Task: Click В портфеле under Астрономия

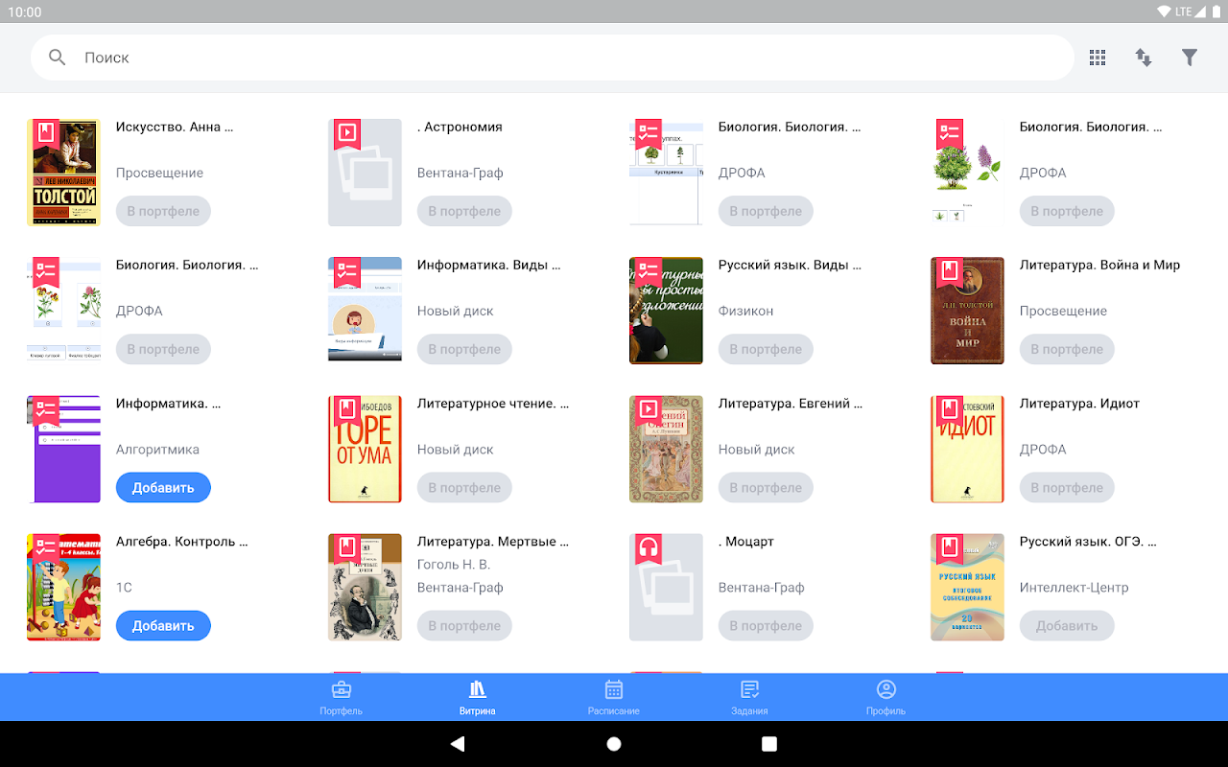Action: [x=464, y=211]
